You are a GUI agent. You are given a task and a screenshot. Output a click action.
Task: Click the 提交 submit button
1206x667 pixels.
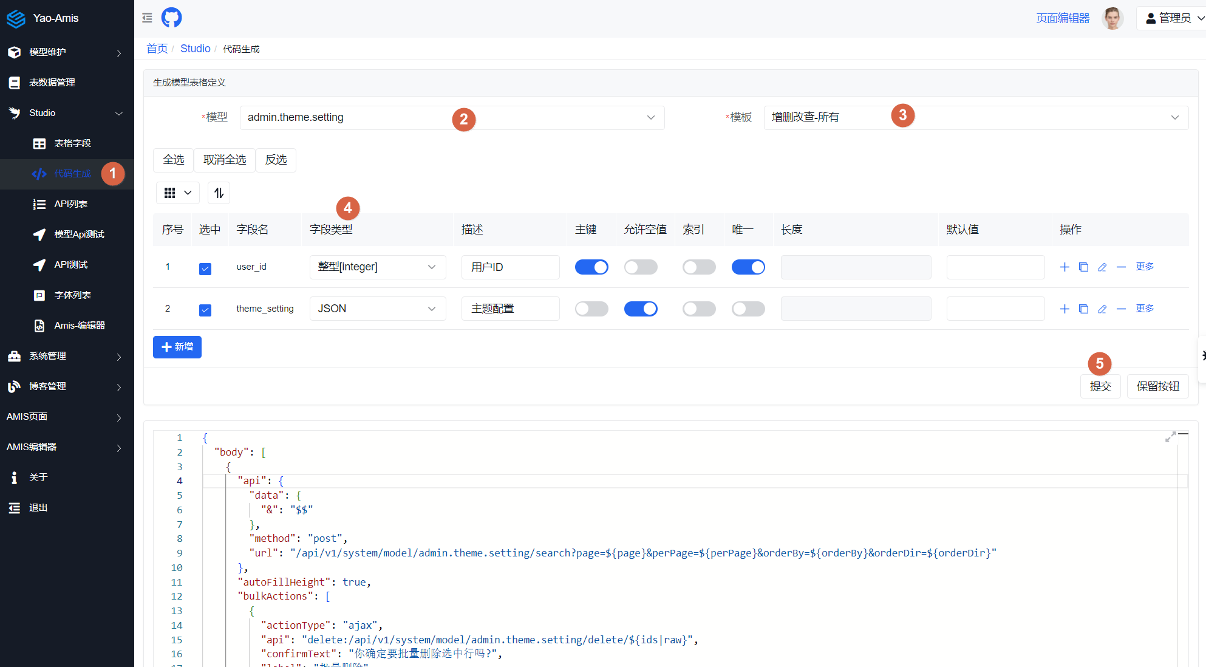(x=1100, y=386)
